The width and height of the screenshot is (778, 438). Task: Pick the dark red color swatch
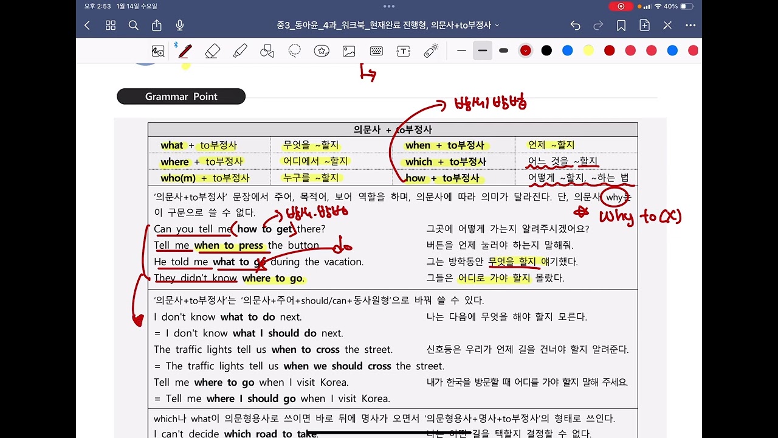point(610,50)
